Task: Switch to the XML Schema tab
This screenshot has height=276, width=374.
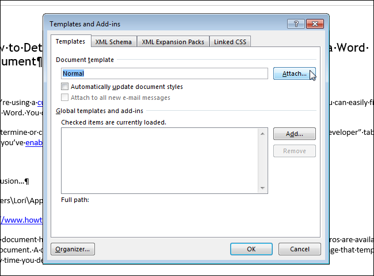Action: 113,42
